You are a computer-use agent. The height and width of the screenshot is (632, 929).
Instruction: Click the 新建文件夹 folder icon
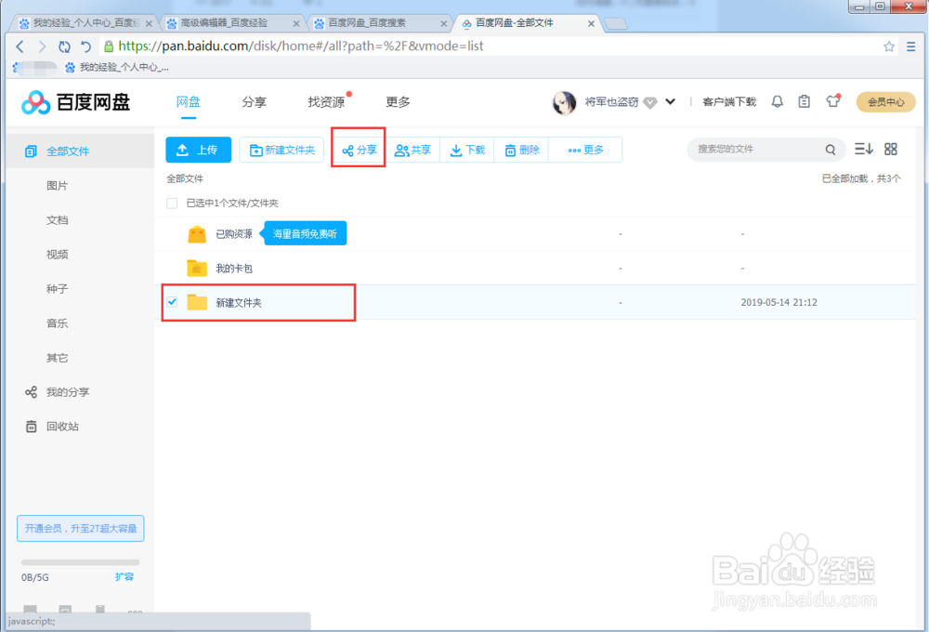point(197,302)
